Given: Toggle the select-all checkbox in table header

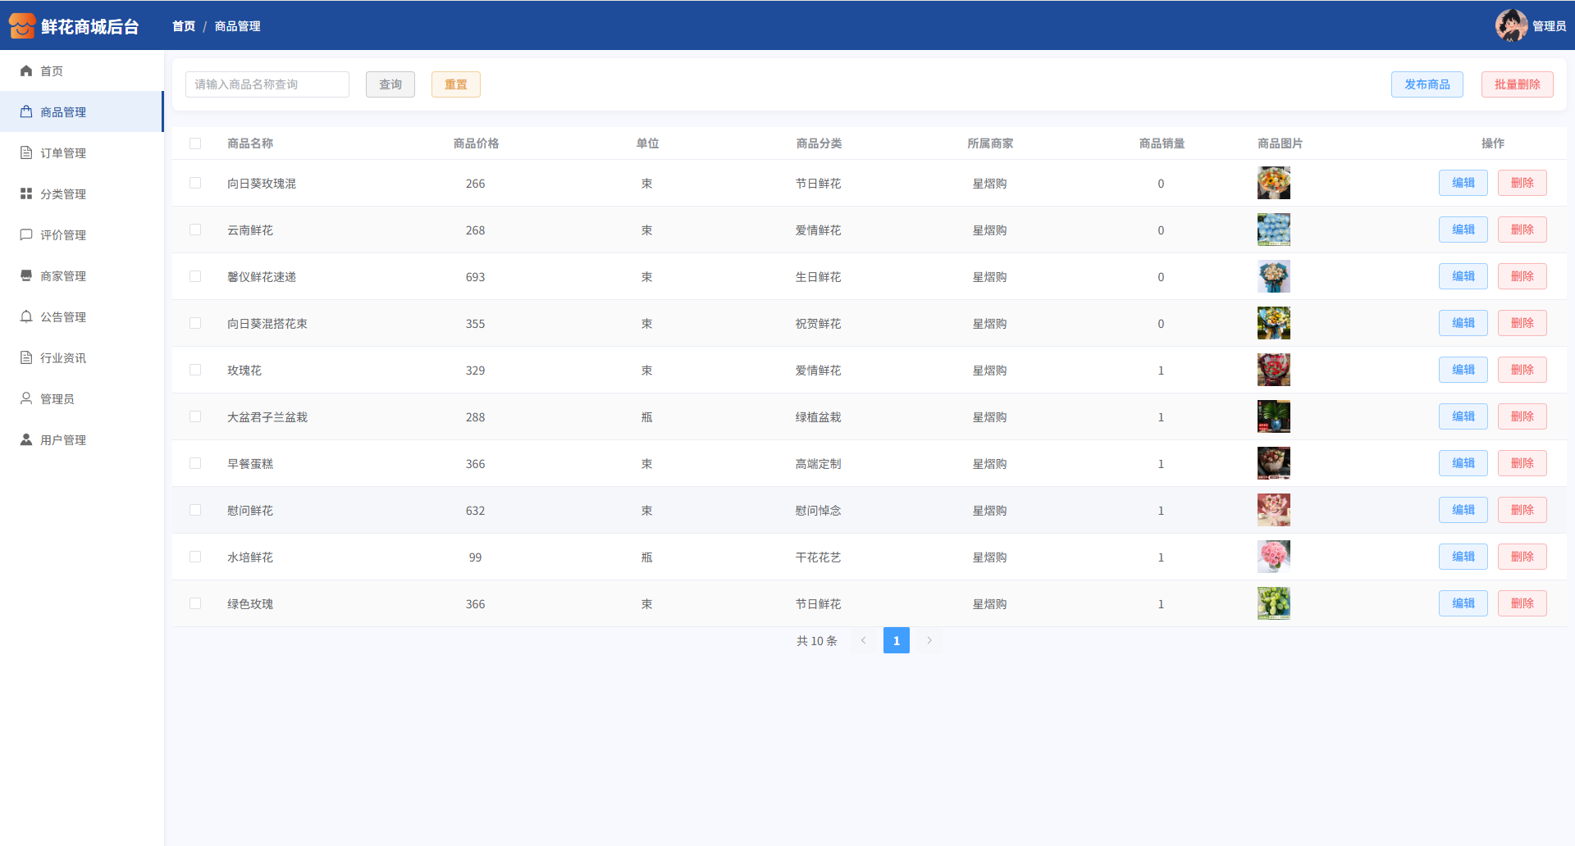Looking at the screenshot, I should click(x=195, y=143).
